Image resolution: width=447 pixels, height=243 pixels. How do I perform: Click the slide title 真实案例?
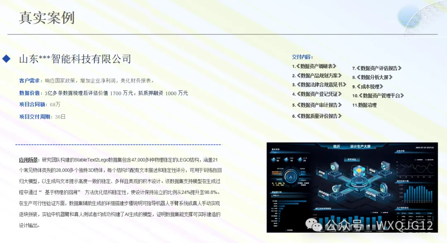point(47,18)
